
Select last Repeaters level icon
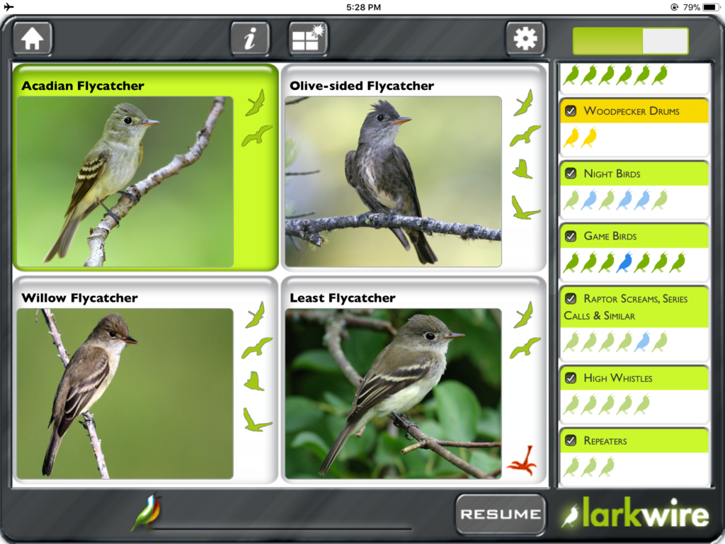(x=607, y=467)
